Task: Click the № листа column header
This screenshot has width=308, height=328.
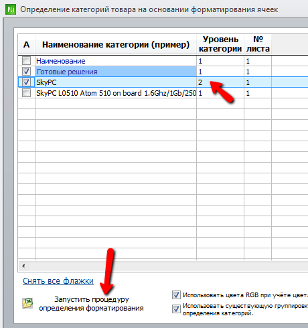Action: tap(258, 44)
